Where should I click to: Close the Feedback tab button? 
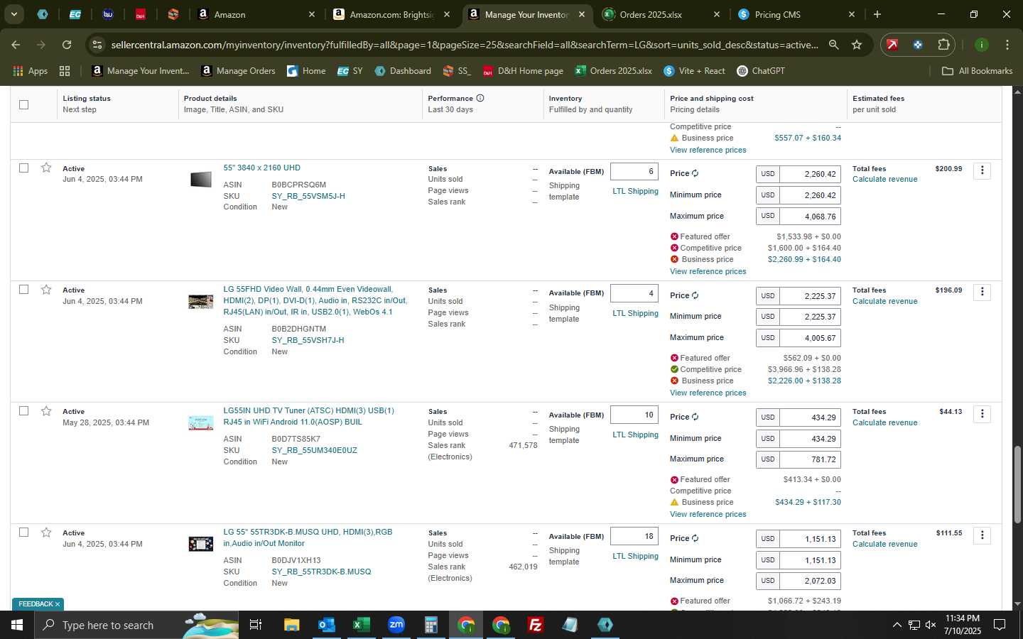[x=58, y=604]
